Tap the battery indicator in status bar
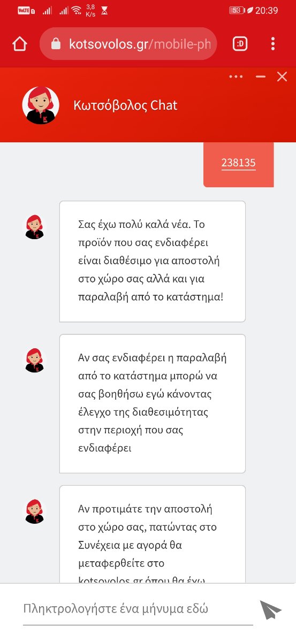Viewport: 296px width, 642px height. click(x=236, y=10)
